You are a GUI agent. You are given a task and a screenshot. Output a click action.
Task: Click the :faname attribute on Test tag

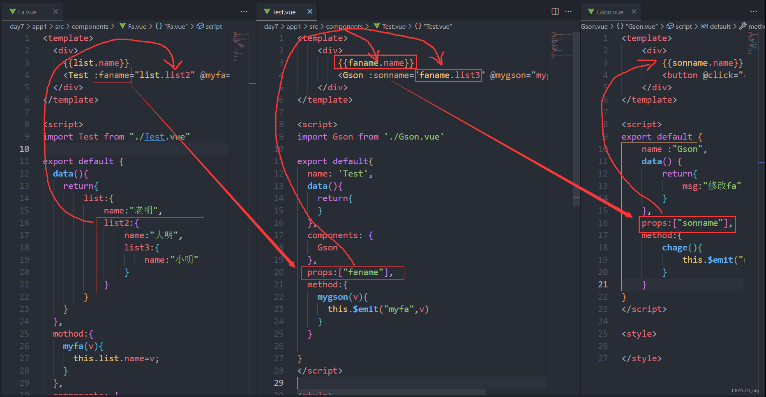coord(112,75)
